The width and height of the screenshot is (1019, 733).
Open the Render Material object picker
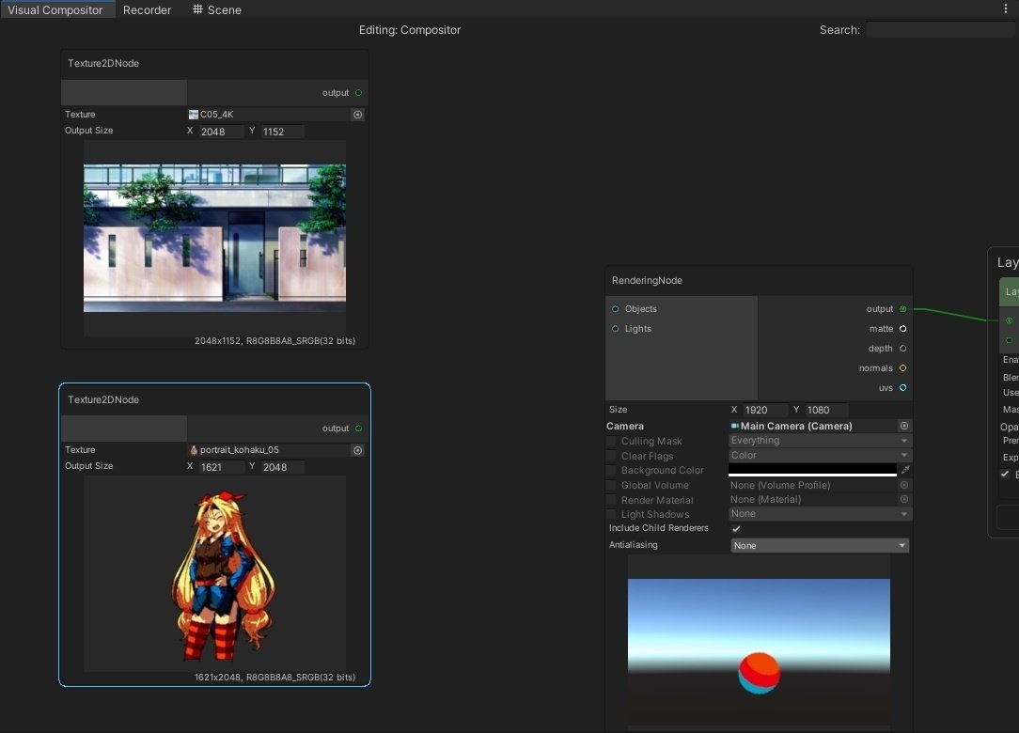(904, 499)
